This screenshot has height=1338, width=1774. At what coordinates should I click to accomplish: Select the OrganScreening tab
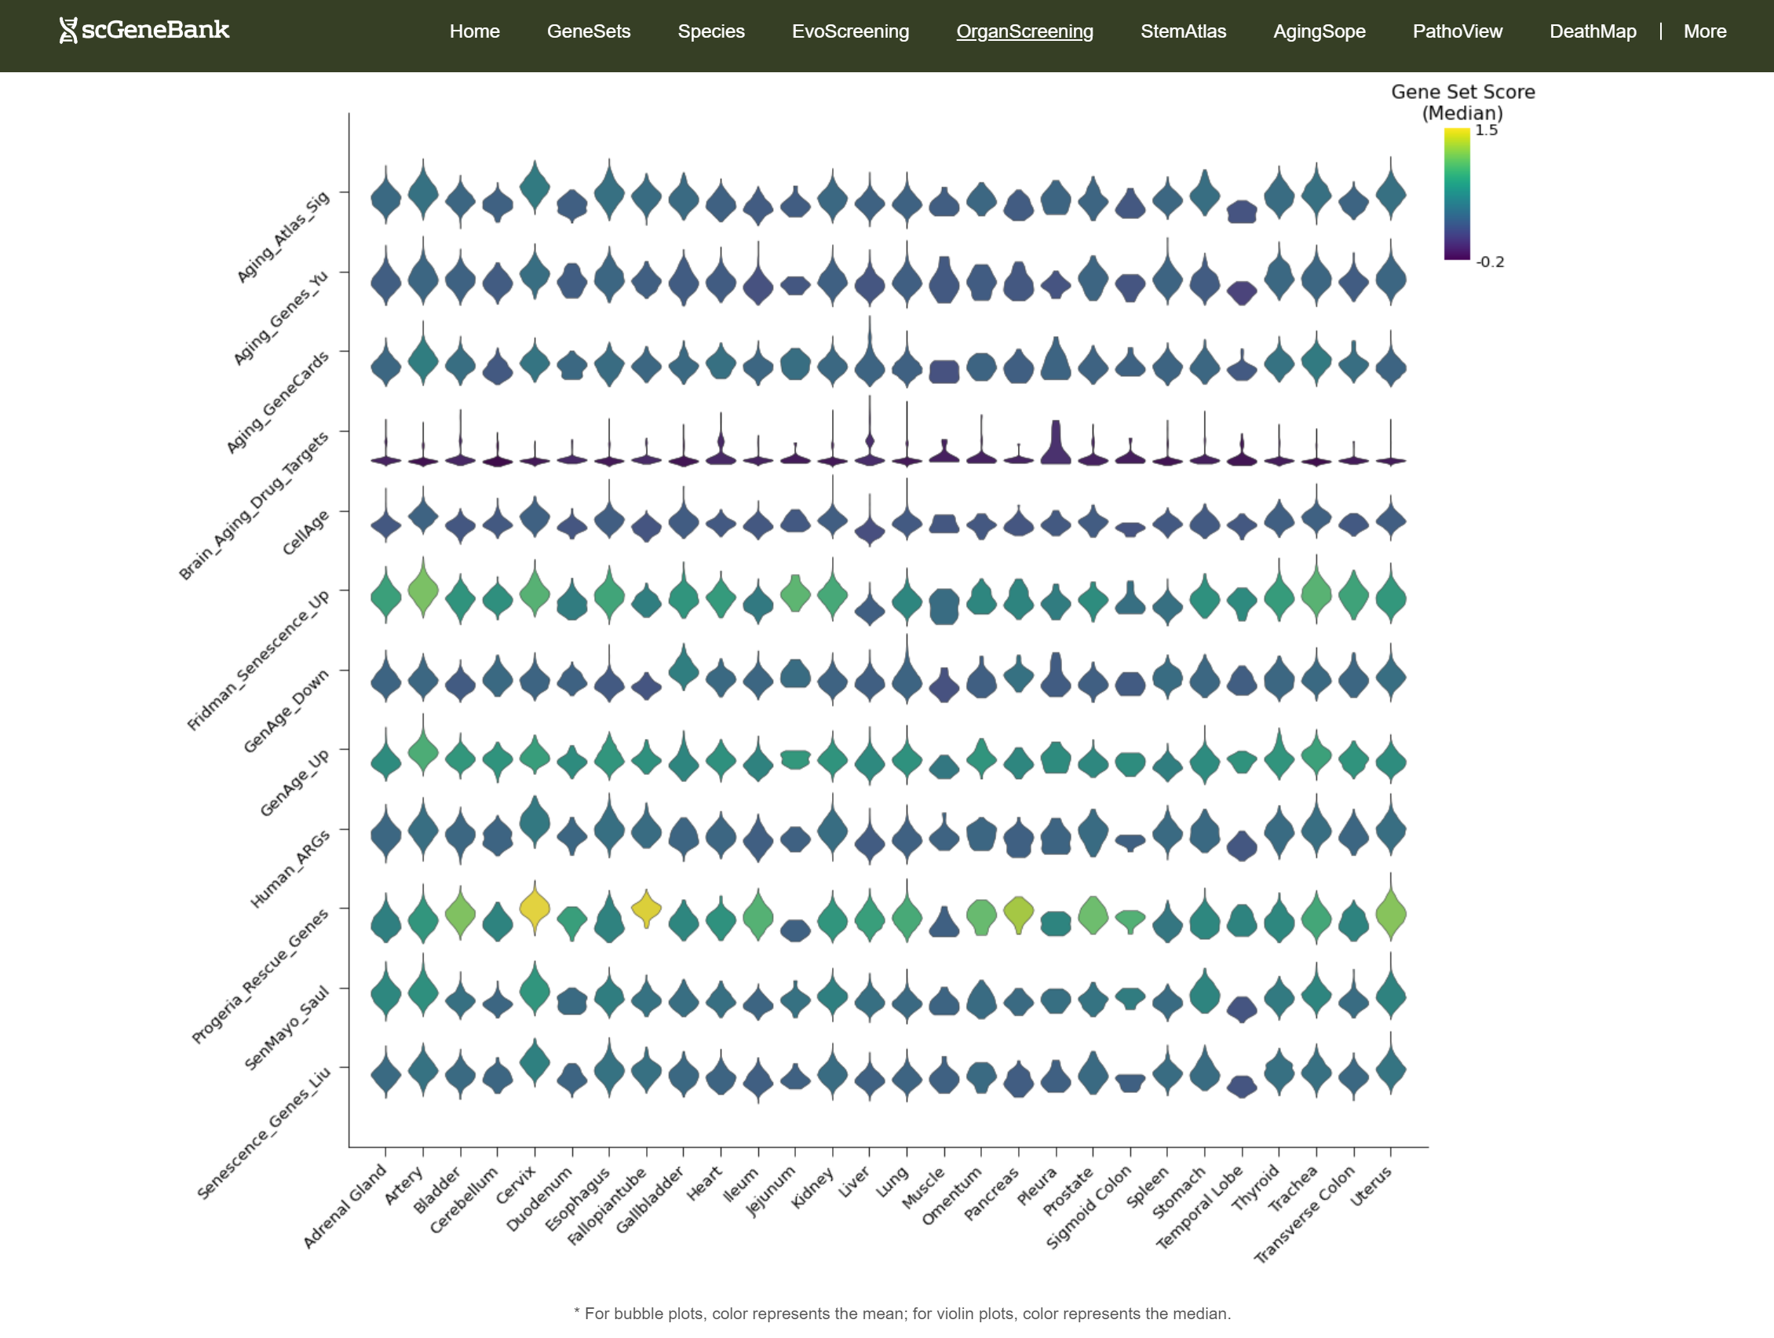(x=1024, y=31)
